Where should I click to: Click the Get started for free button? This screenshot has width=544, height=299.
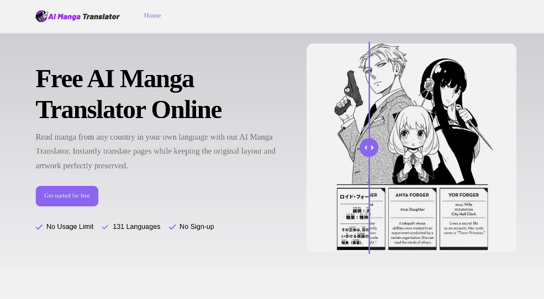point(67,196)
